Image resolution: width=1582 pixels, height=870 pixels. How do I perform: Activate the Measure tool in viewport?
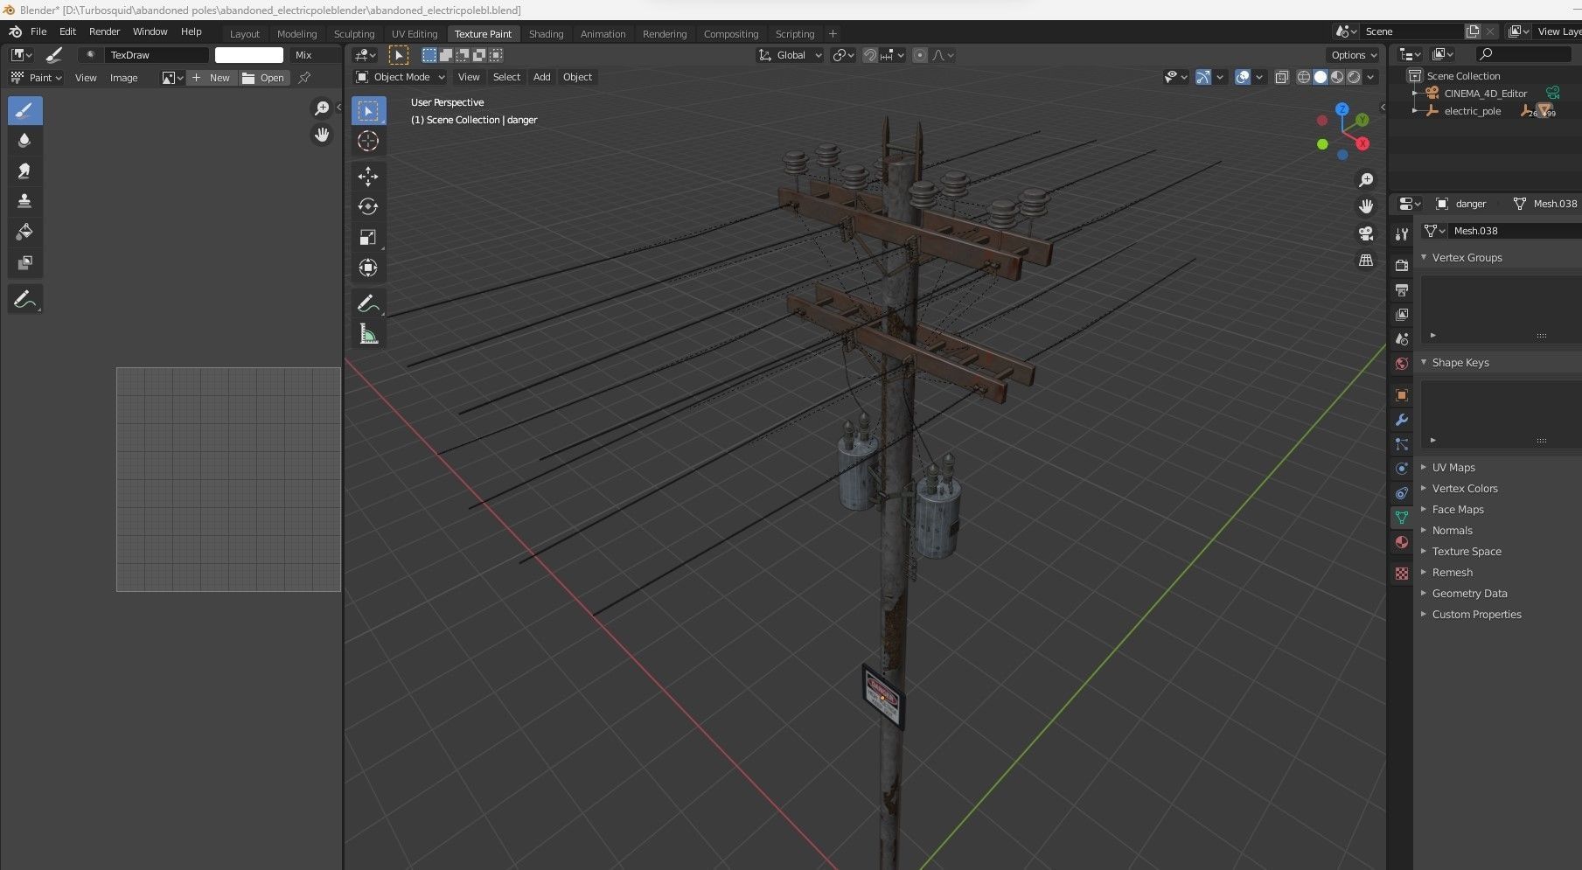coord(368,334)
